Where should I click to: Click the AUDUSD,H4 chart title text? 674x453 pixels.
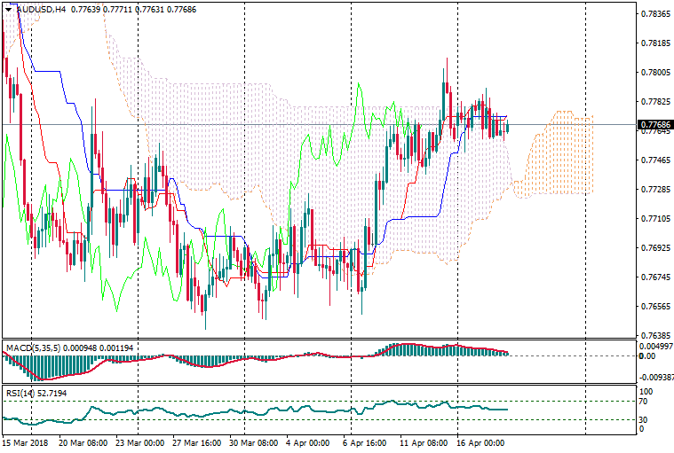[x=41, y=10]
